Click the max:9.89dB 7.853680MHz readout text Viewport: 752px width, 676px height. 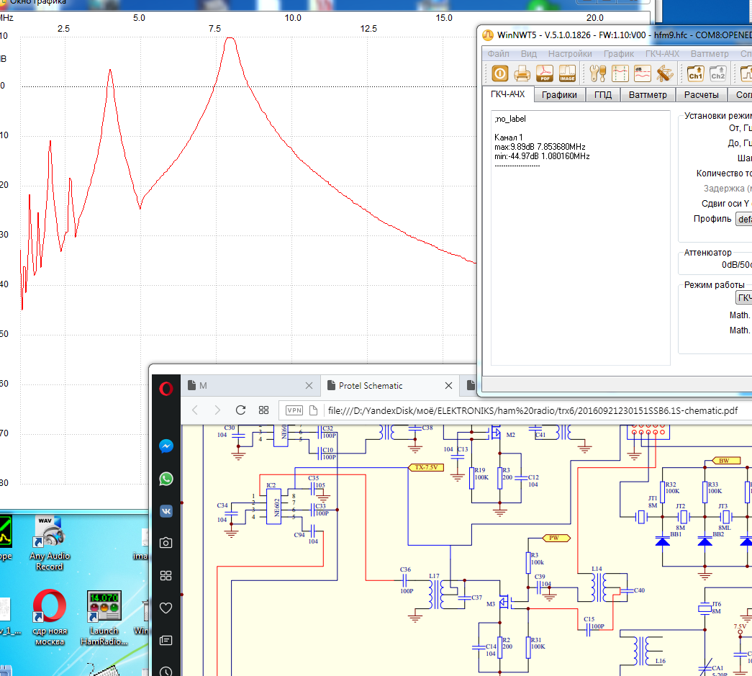[x=540, y=147]
